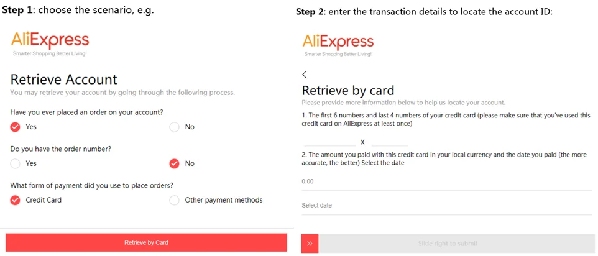598x256 pixels.
Task: Click the last 4 card numbers field
Action: point(389,142)
